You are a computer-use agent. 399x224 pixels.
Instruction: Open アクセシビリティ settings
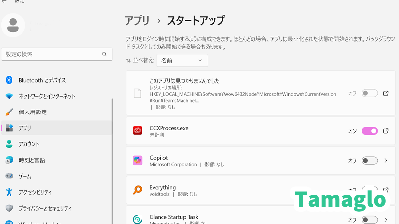click(x=35, y=192)
